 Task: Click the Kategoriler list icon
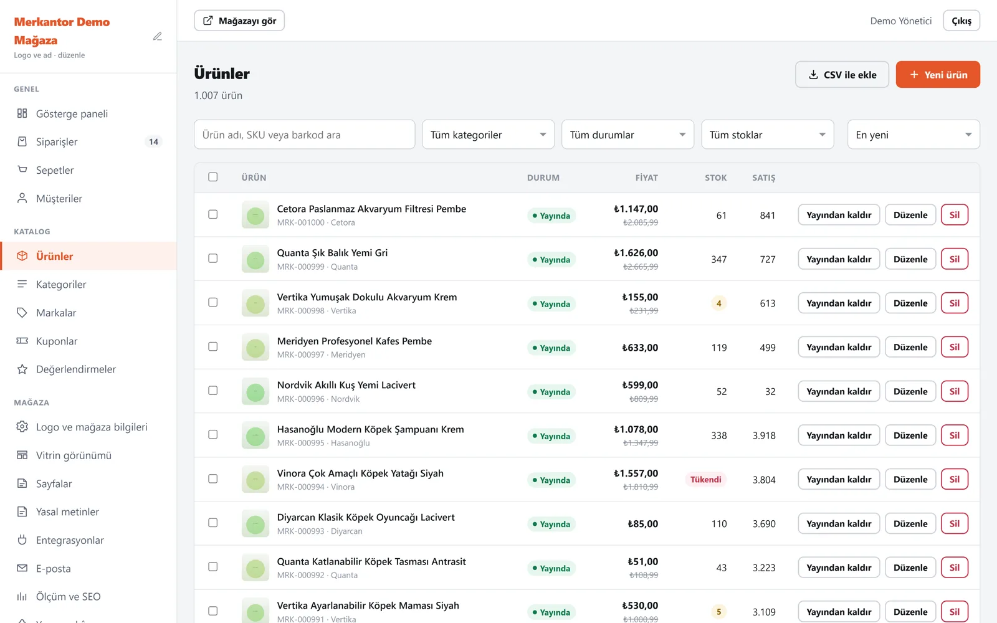click(22, 284)
